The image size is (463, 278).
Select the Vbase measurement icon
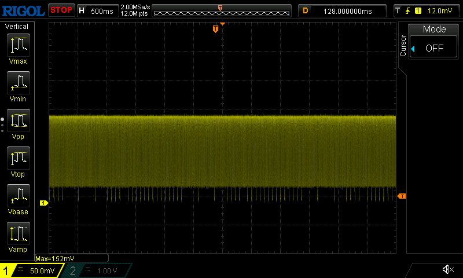tap(19, 195)
